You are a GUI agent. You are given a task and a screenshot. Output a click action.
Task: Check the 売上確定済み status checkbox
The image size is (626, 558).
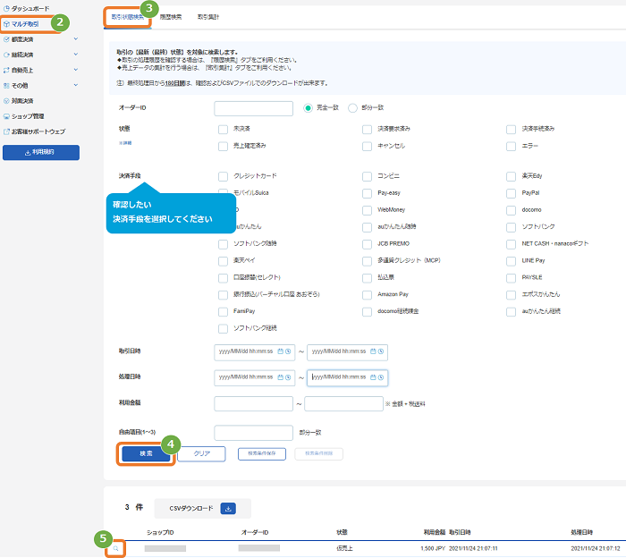224,146
